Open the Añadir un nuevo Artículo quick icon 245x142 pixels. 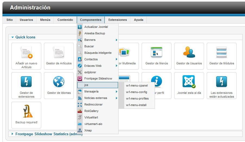(26, 56)
